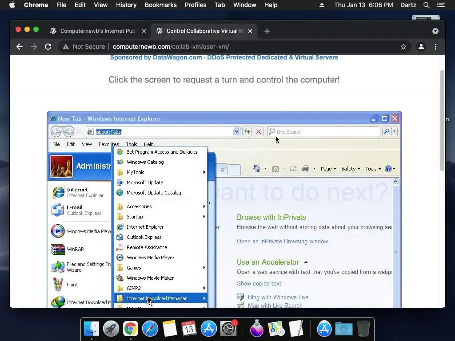Open Bookmarks in the macOS menu bar
Viewport: 455px width, 341px height.
161,5
